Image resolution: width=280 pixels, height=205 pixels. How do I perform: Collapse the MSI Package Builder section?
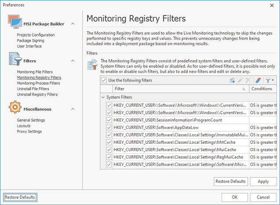tap(73, 24)
